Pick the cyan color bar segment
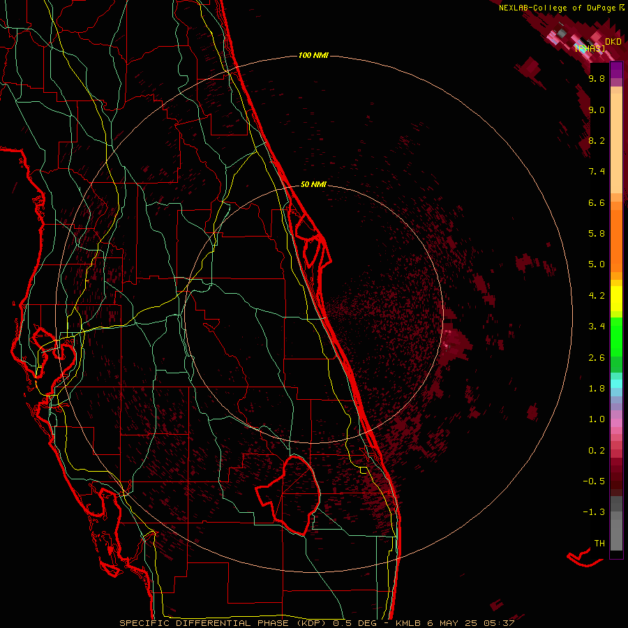Screen dimensions: 628x628 616,383
